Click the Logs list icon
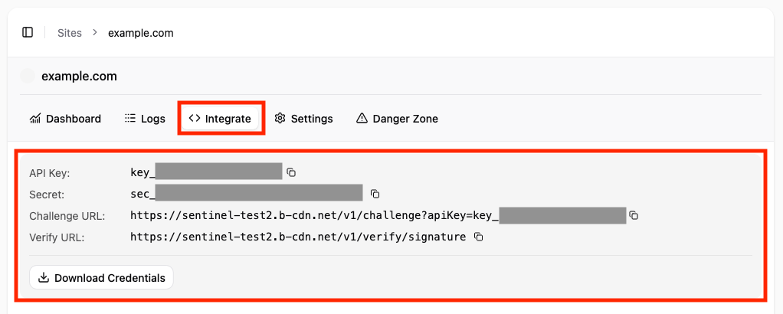The height and width of the screenshot is (314, 783). 129,118
